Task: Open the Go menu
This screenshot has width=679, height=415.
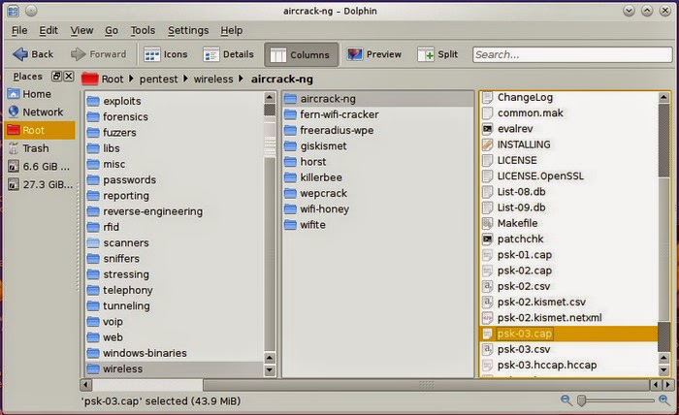Action: point(112,30)
